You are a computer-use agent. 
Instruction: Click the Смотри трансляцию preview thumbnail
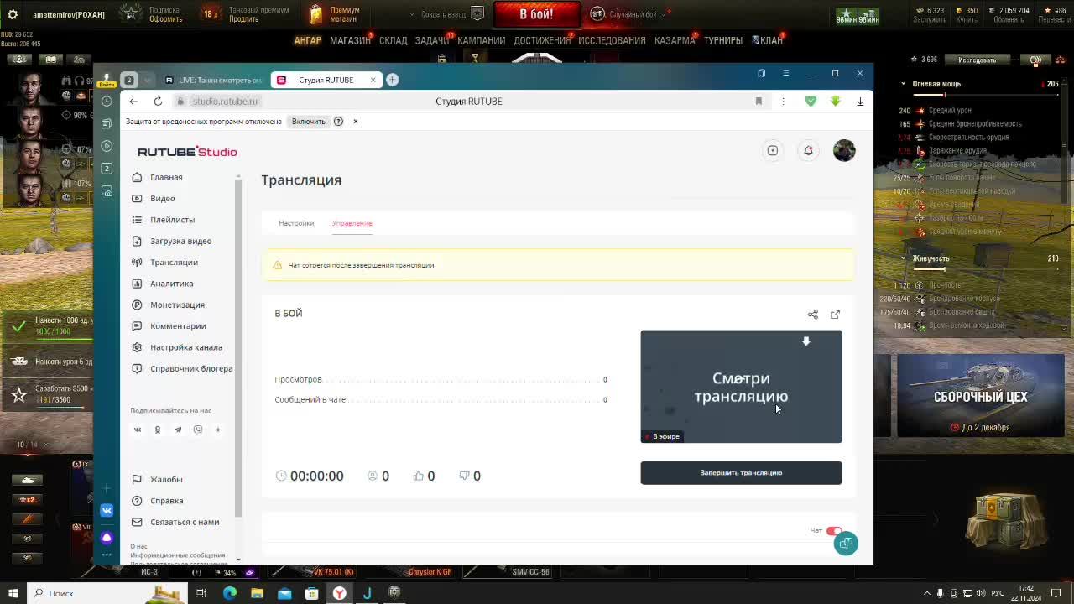(x=741, y=386)
